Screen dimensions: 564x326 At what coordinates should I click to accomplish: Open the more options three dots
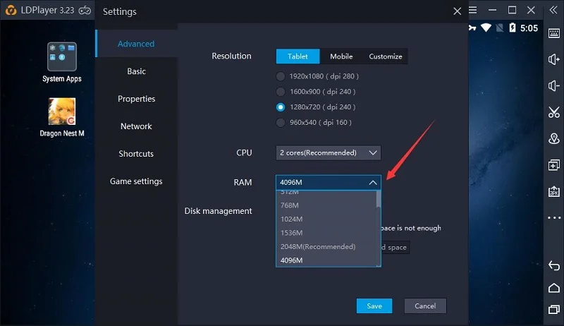pos(554,217)
